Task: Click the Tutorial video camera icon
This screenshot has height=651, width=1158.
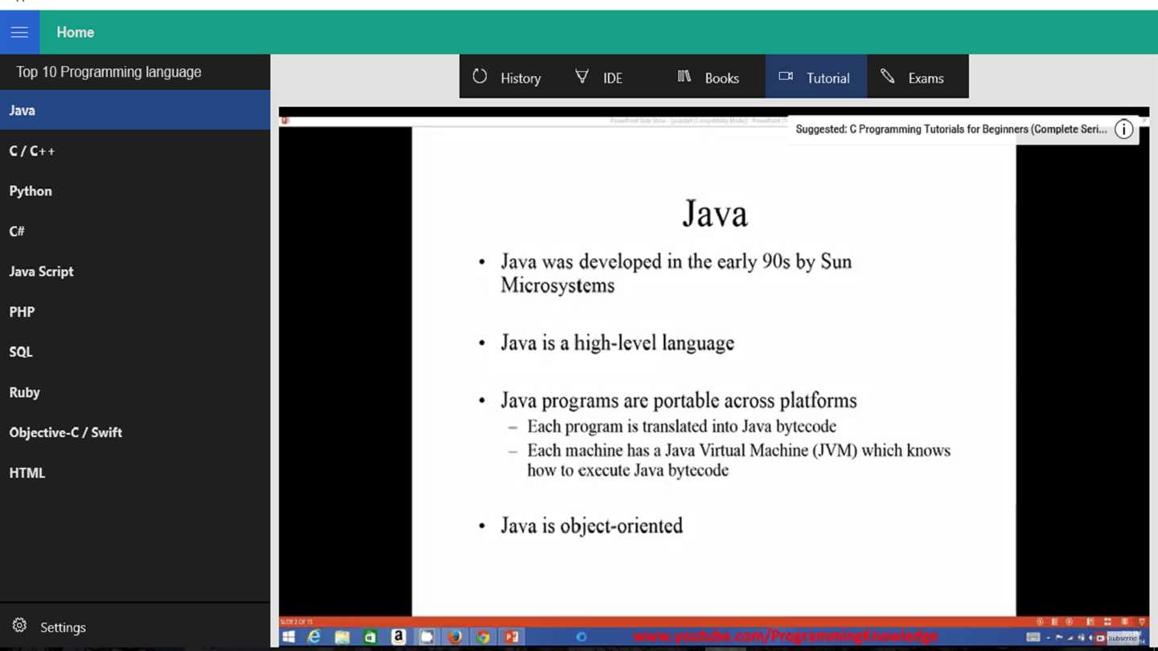Action: click(x=786, y=76)
